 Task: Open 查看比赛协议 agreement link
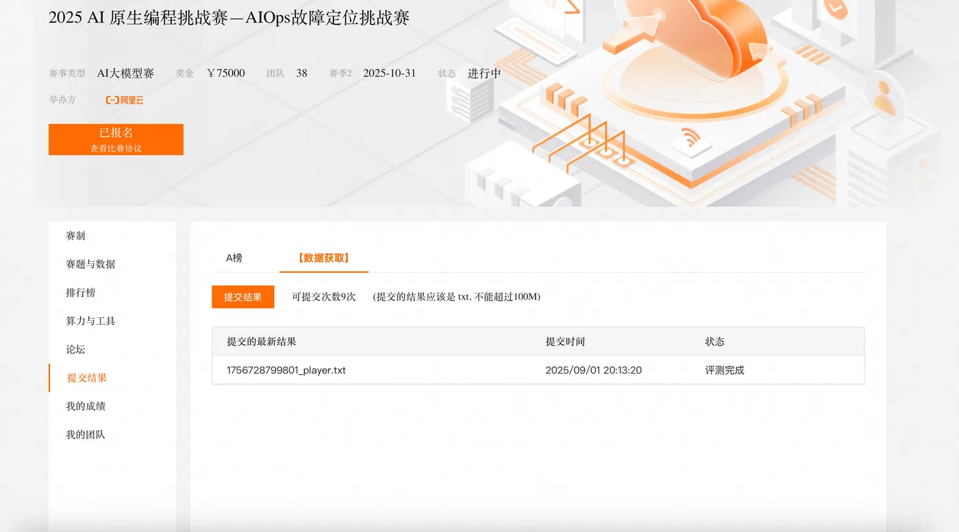pyautogui.click(x=116, y=148)
